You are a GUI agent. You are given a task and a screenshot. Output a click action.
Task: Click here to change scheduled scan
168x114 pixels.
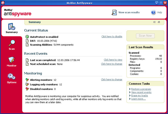coord(111,64)
